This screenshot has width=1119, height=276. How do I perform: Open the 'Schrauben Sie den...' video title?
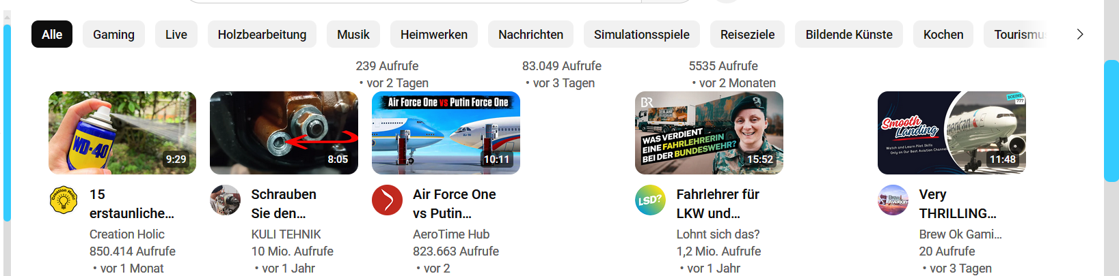click(x=284, y=204)
